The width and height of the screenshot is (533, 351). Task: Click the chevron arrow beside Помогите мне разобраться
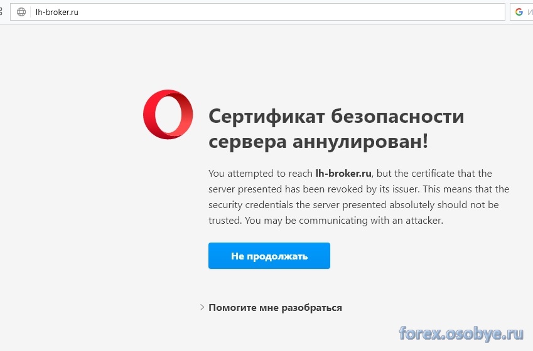tap(202, 308)
